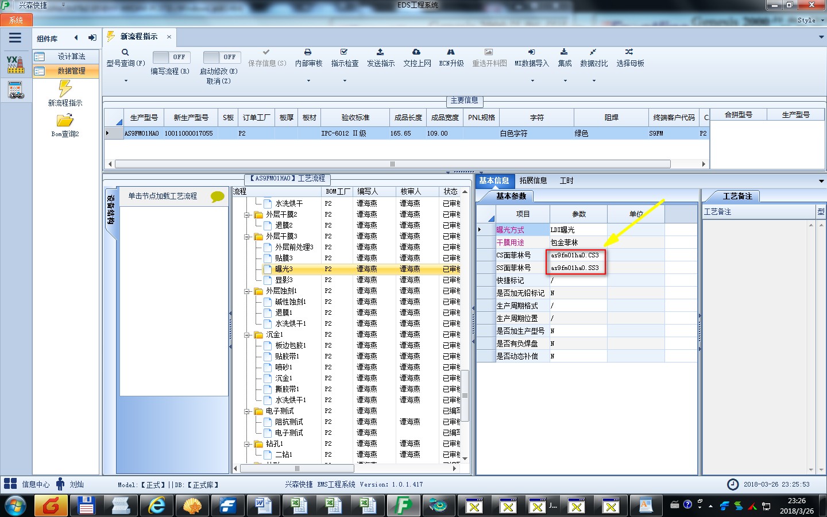The height and width of the screenshot is (517, 827).
Task: Open the YX factory module icon
Action: (16, 64)
